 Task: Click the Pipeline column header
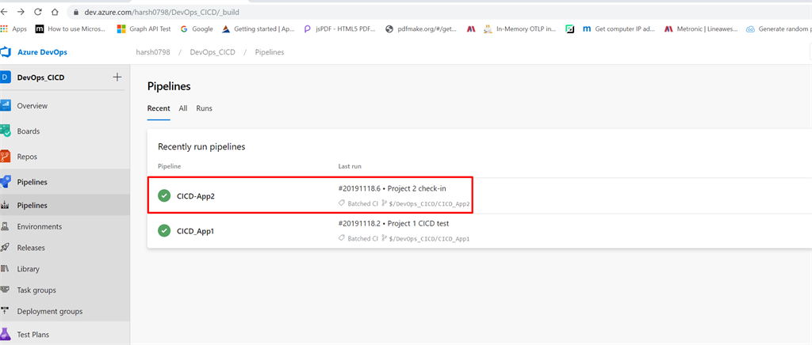[x=170, y=166]
